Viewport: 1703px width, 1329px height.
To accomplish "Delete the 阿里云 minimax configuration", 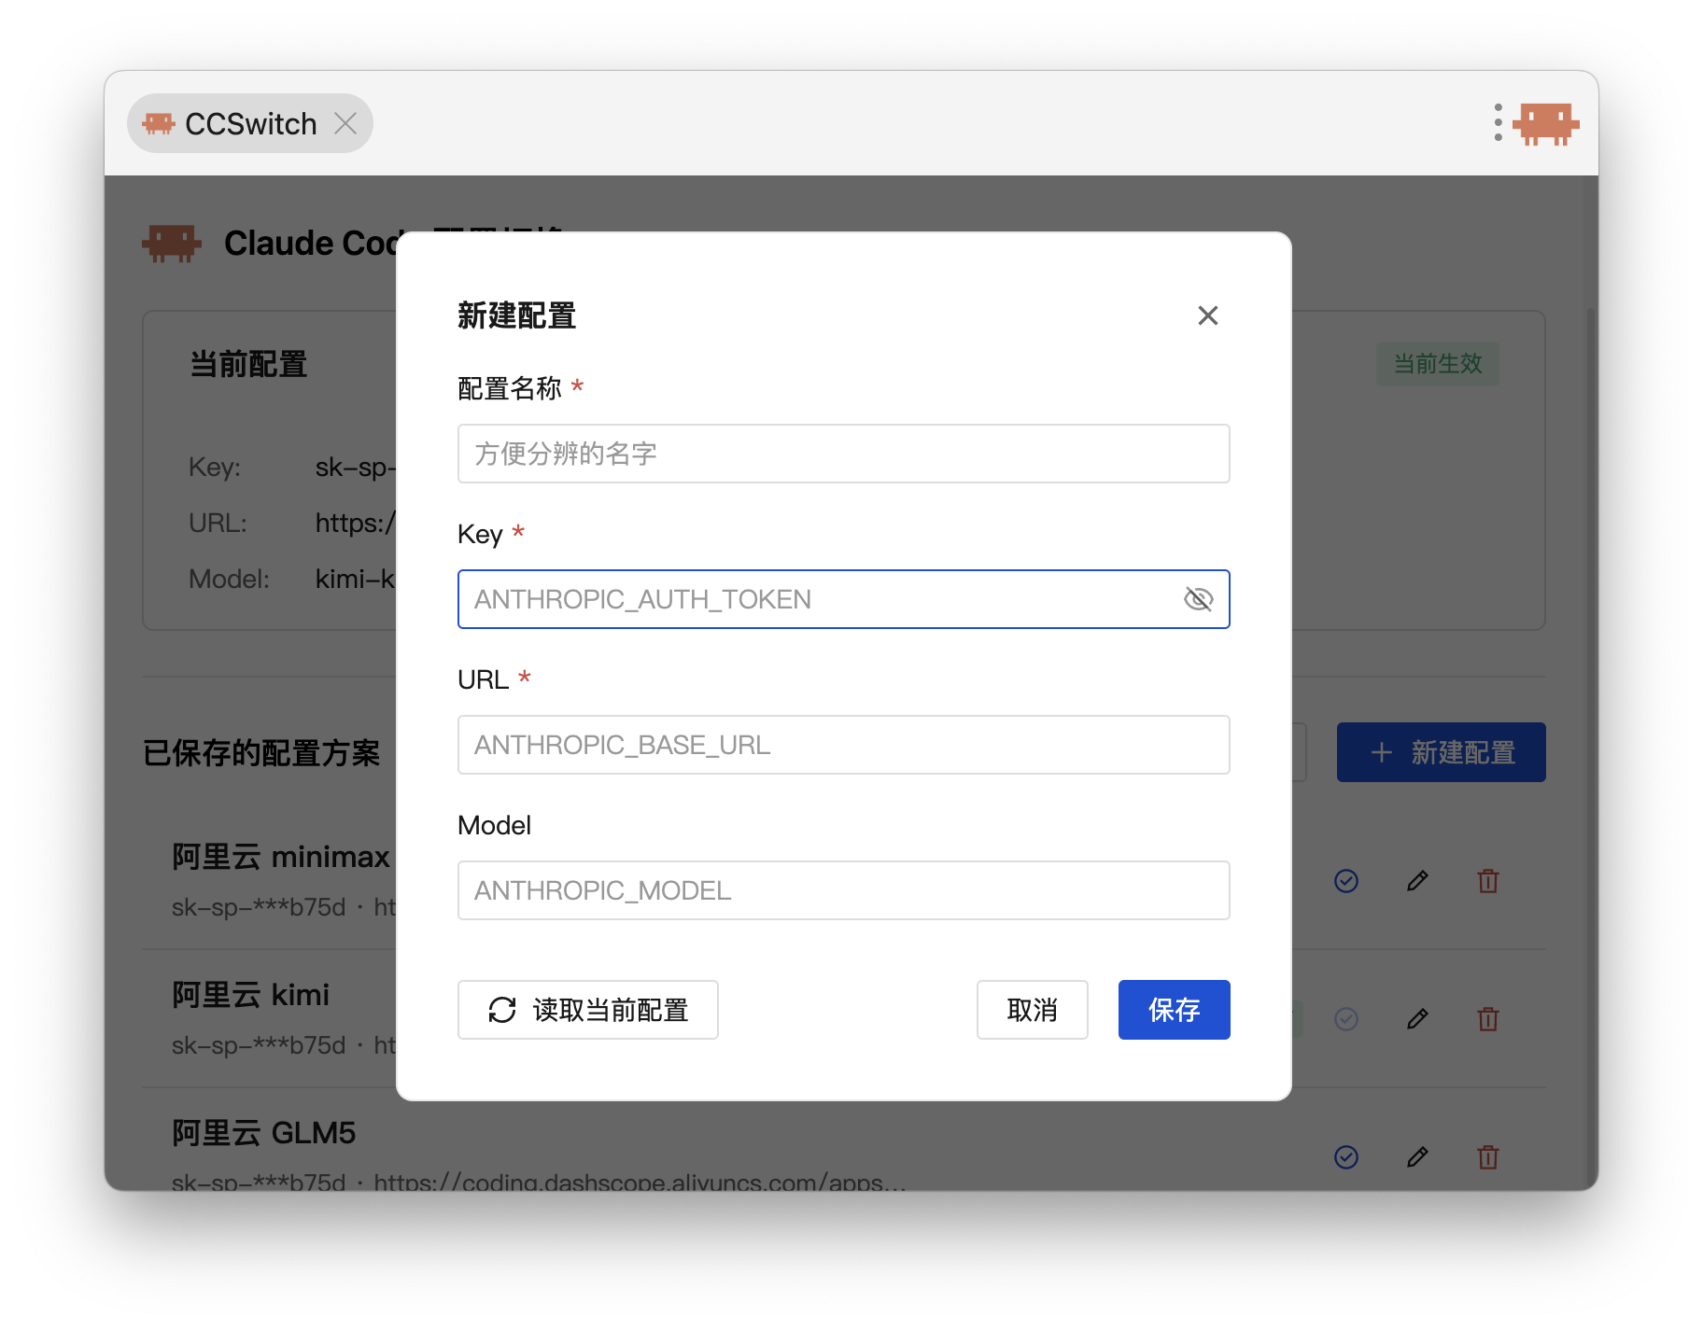I will tap(1488, 881).
